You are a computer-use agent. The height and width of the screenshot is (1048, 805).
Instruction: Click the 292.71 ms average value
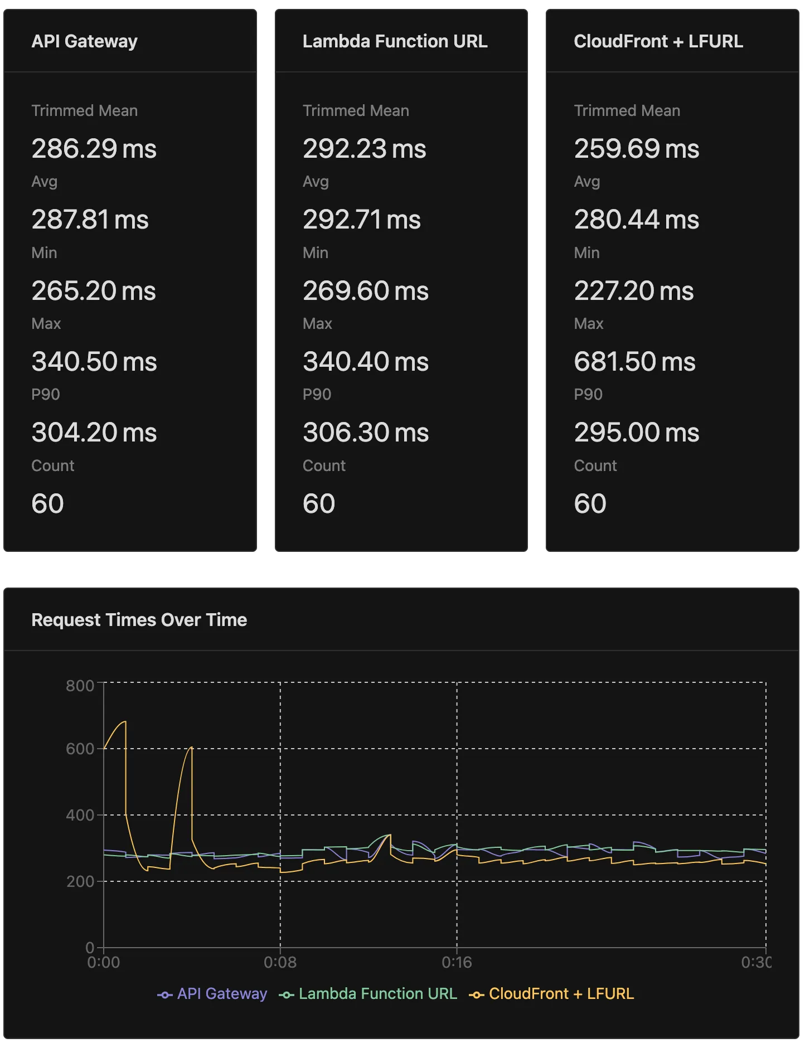[x=362, y=220]
